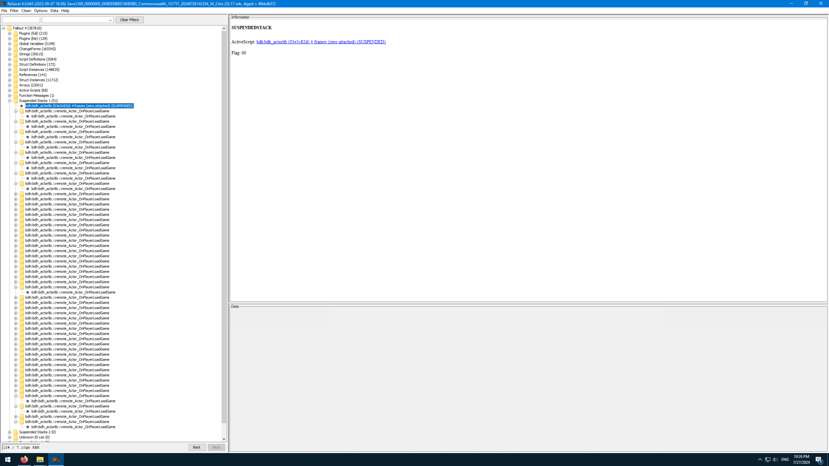Collapse the Suspended Stacks 1 node
The width and height of the screenshot is (829, 466).
(9, 101)
